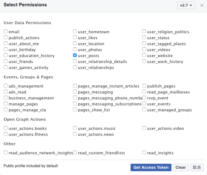Check the manage_pages permission

[x=6, y=104]
